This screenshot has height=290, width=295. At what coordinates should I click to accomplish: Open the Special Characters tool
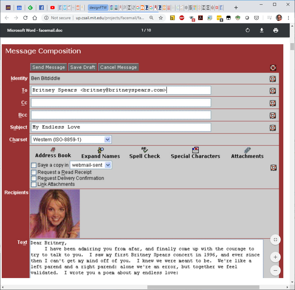click(195, 150)
